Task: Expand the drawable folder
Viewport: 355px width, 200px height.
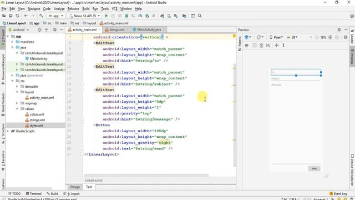Action: [x=17, y=87]
